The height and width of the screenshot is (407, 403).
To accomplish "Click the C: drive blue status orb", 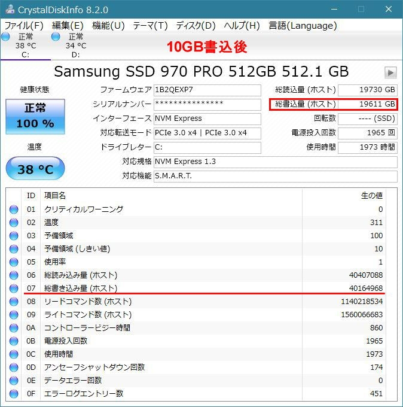I will pyautogui.click(x=5, y=37).
